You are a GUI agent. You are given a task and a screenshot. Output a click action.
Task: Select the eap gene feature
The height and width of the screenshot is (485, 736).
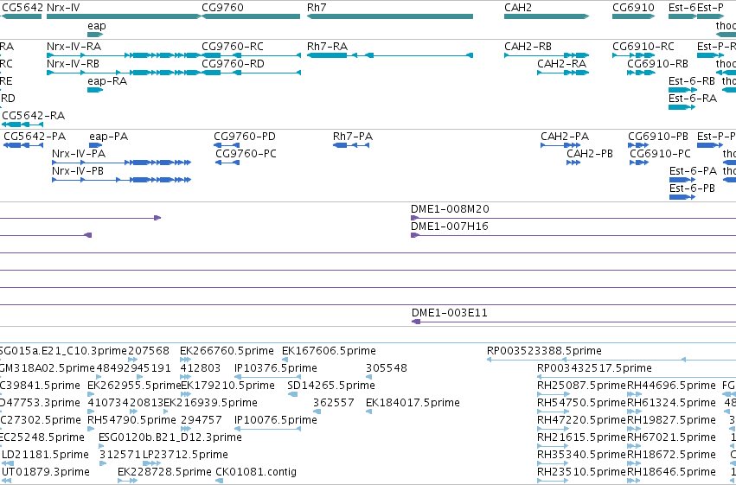95,35
